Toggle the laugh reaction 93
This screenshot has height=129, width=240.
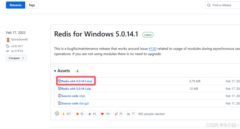[x=80, y=114]
